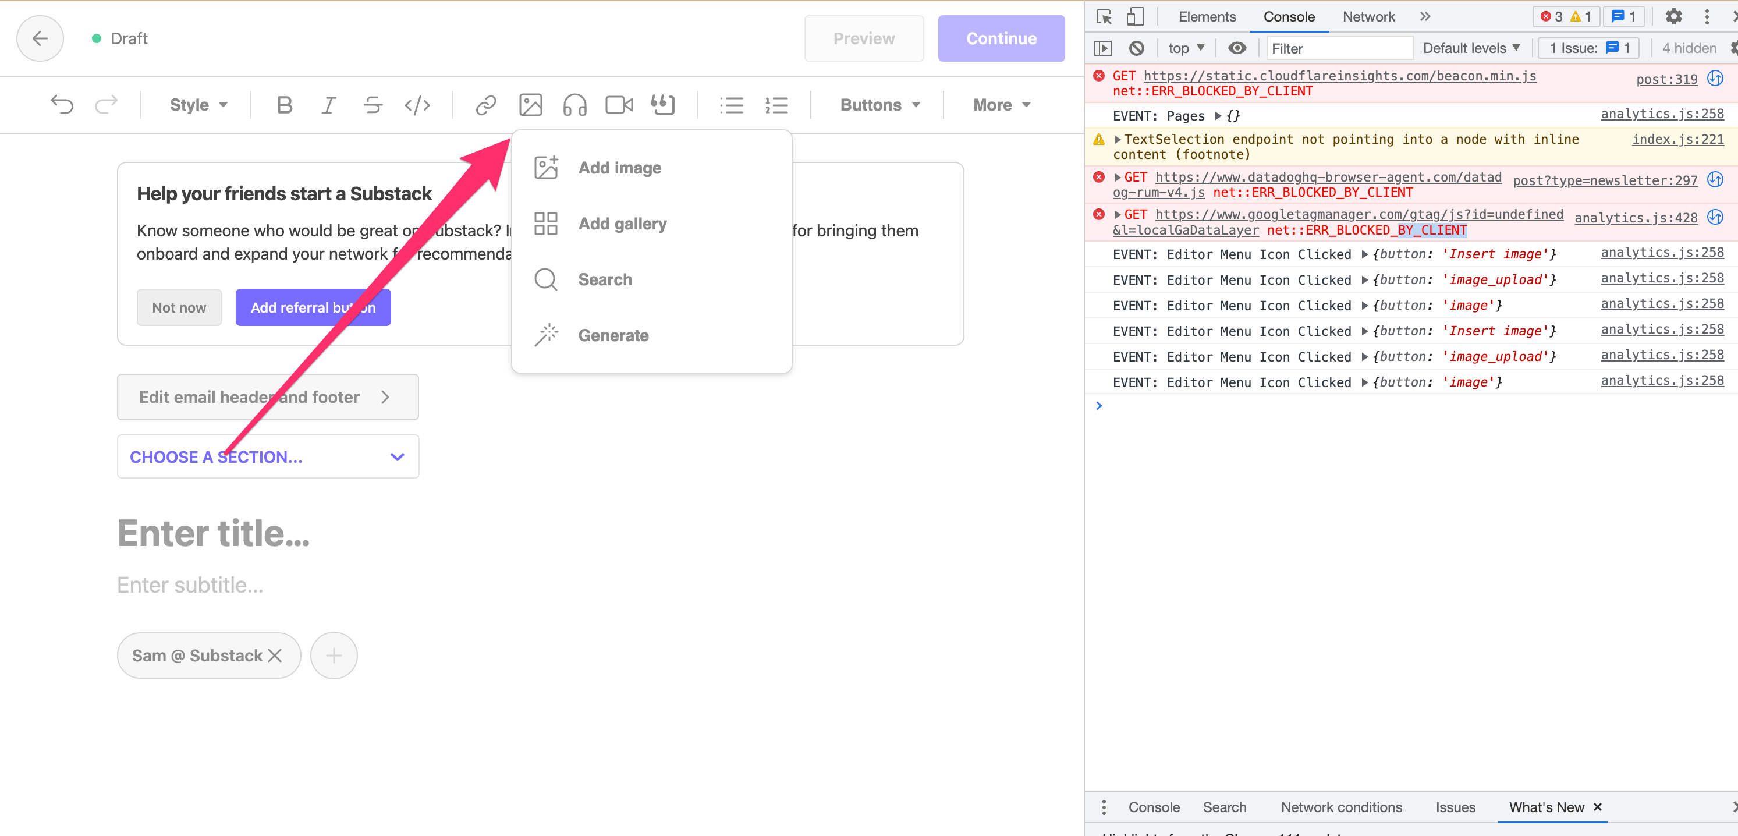Toggle bold formatting
Screen dimensions: 1738x836
(x=284, y=105)
